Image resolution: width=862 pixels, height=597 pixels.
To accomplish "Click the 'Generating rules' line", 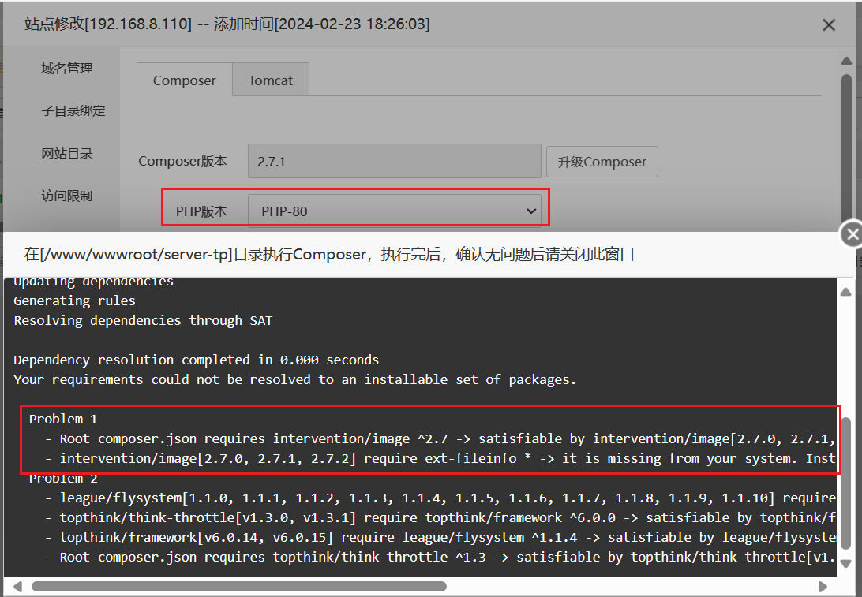I will (x=74, y=301).
